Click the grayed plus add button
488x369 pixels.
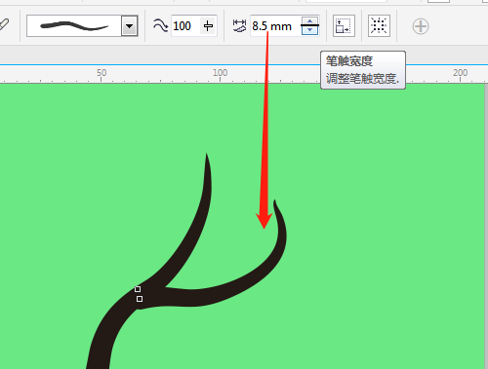(421, 26)
